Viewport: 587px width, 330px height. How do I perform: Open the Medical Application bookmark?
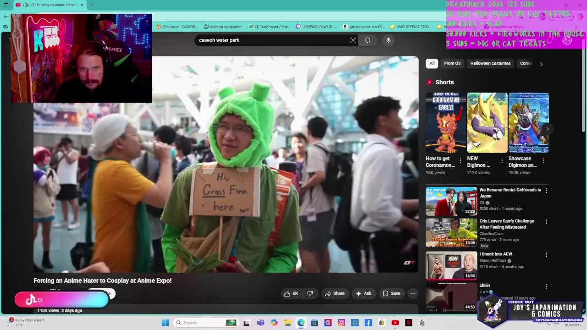(x=223, y=27)
